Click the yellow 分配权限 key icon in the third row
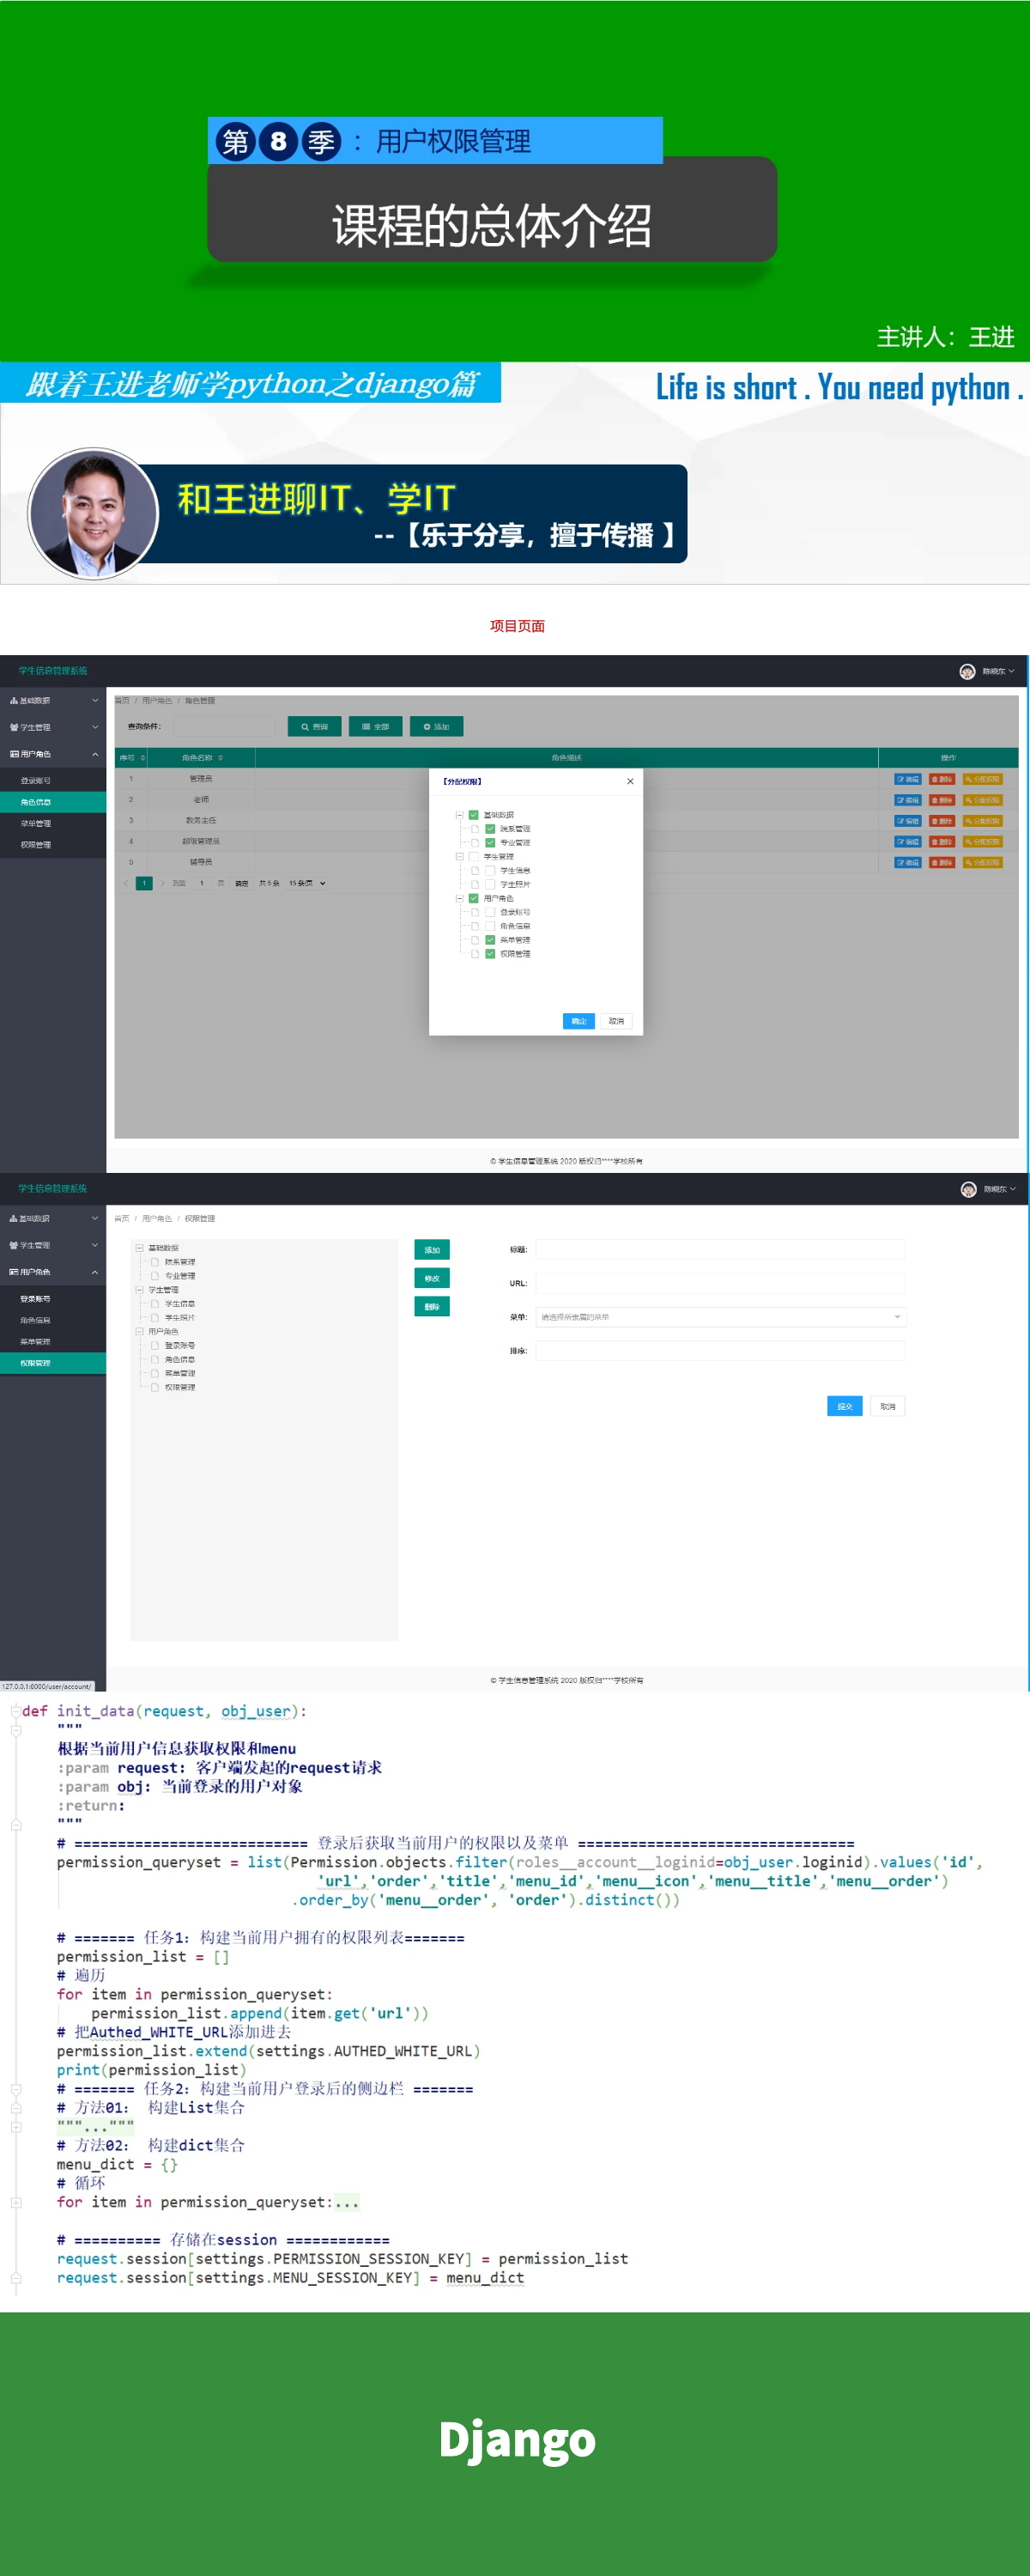The width and height of the screenshot is (1030, 2576). [x=982, y=820]
